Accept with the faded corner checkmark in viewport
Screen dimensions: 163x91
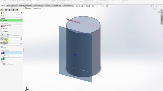click(x=155, y=9)
